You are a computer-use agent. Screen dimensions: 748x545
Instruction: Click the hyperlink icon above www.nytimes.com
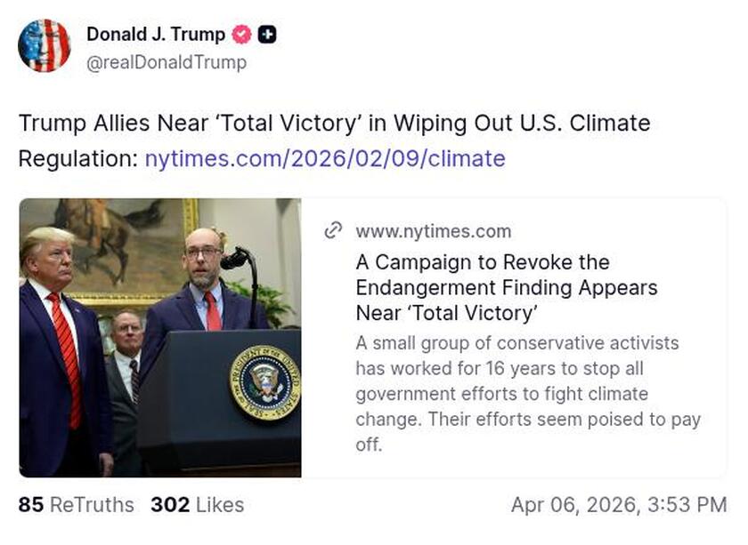334,230
